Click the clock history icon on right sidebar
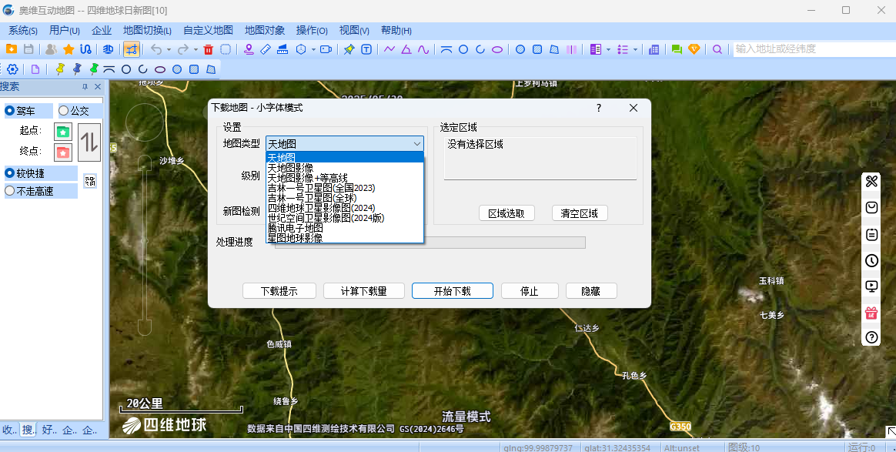896x452 pixels. pyautogui.click(x=871, y=260)
